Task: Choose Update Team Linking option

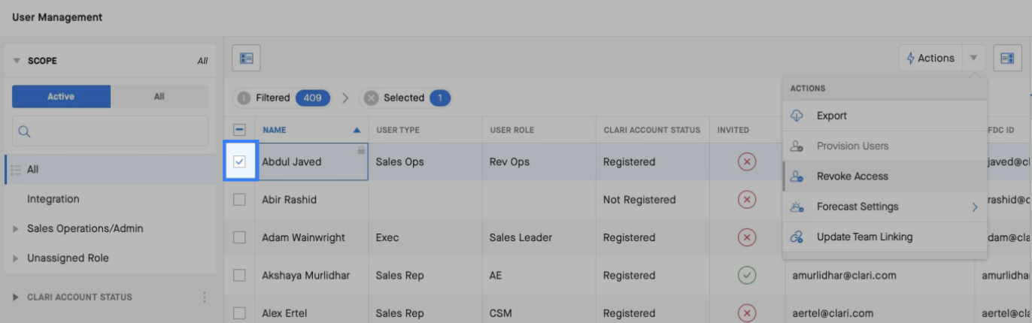Action: click(x=885, y=237)
